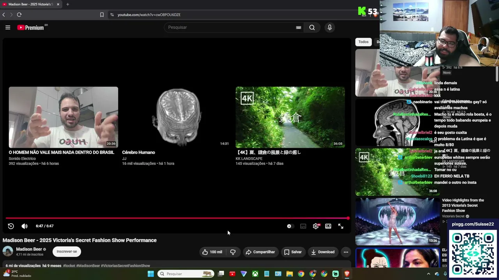Open sidebar 2013 Victoria's Secret Fashion Show thumbnail

[x=397, y=221]
